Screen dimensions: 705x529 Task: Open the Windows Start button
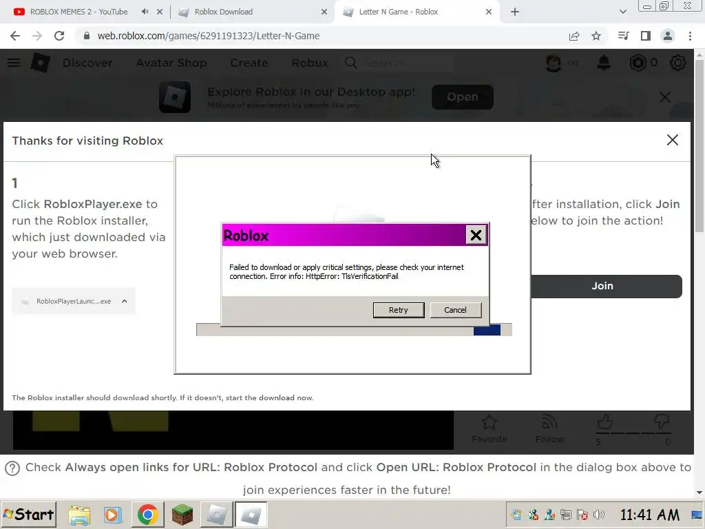29,515
